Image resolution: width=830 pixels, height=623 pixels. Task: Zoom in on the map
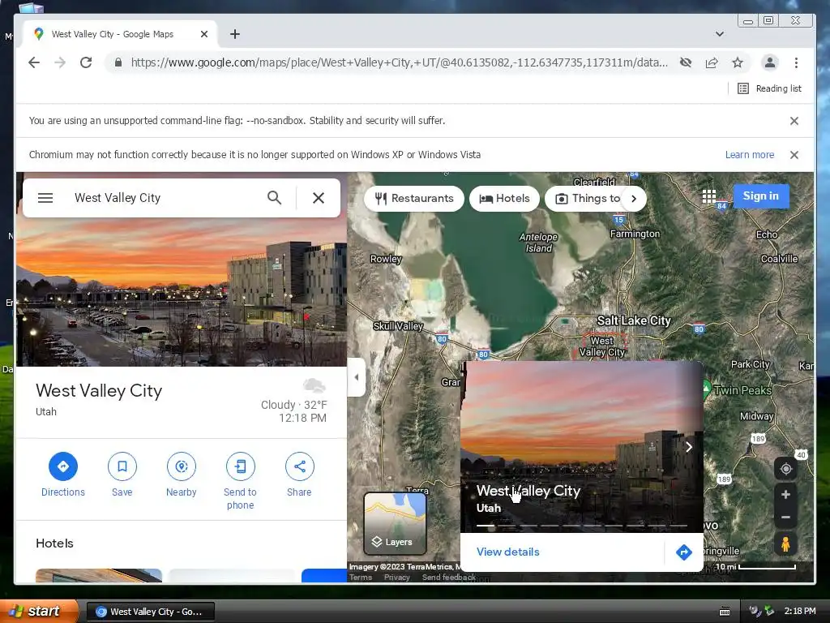click(786, 494)
